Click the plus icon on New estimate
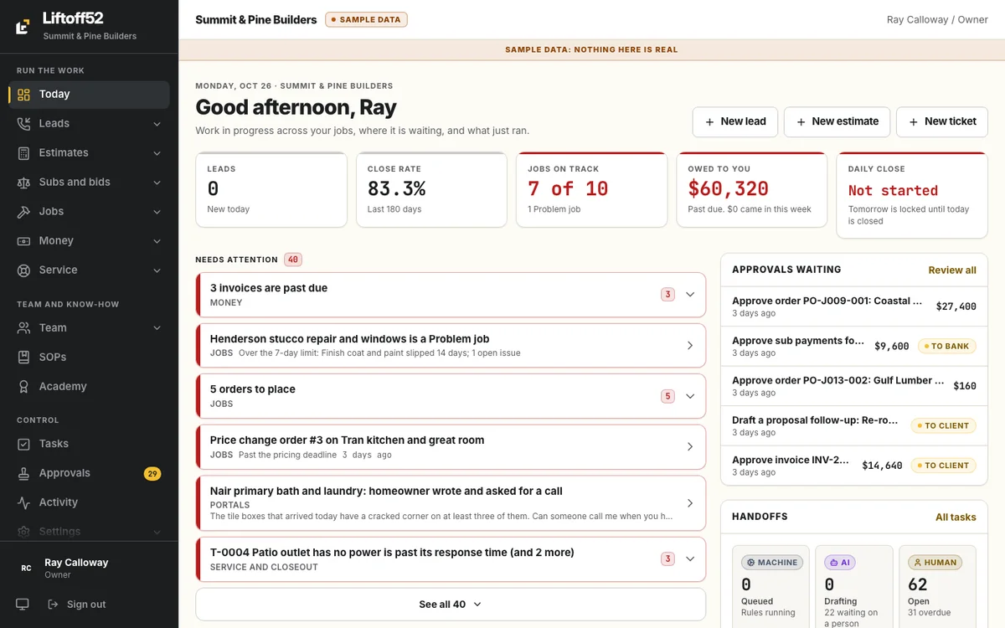The height and width of the screenshot is (628, 1005). pos(801,122)
